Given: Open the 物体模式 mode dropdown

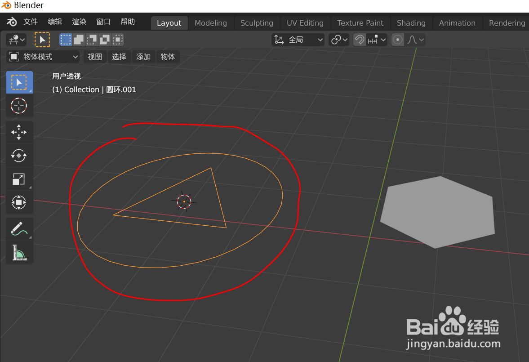Looking at the screenshot, I should coord(43,57).
